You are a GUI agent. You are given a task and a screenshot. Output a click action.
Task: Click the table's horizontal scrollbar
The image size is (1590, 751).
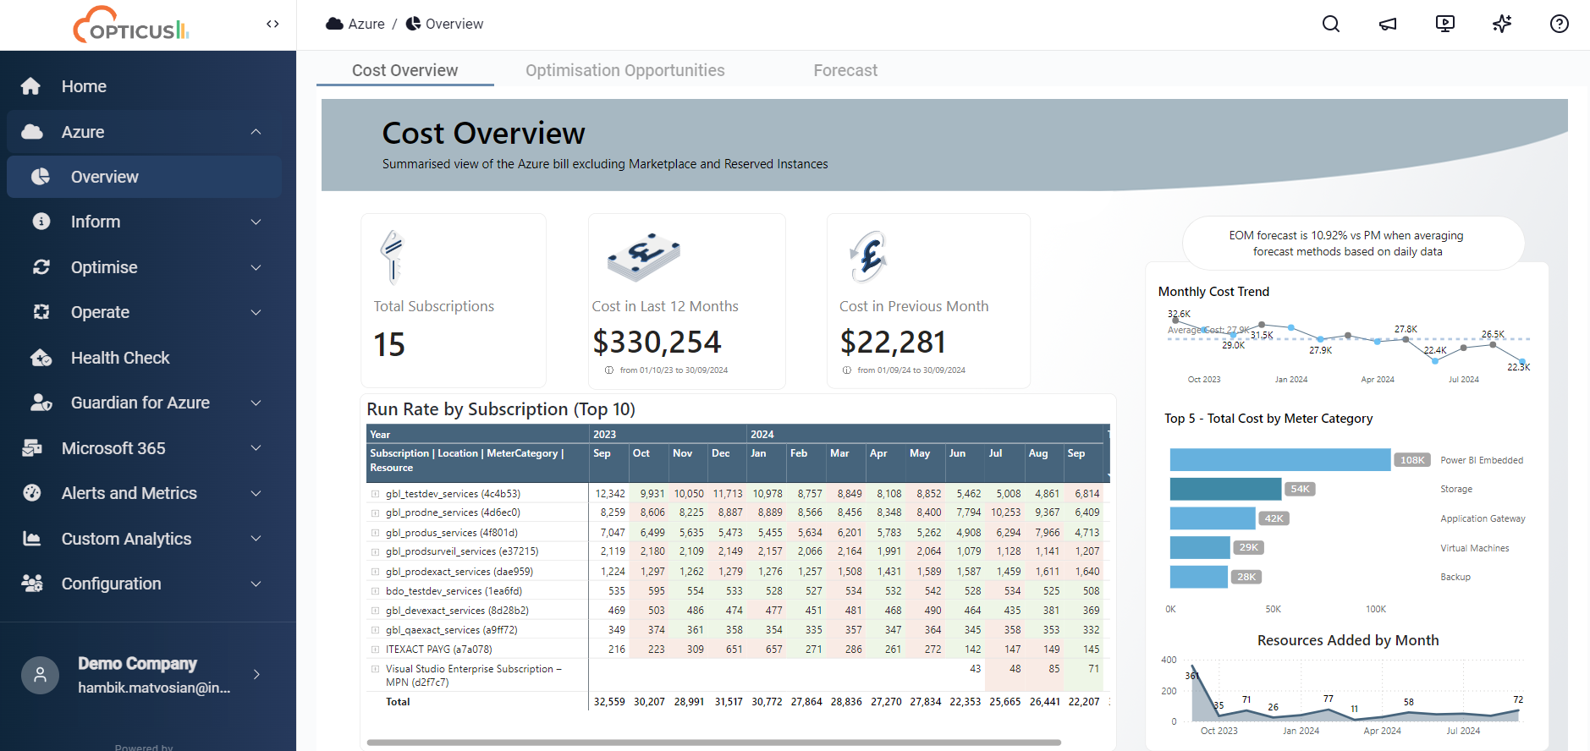[713, 743]
